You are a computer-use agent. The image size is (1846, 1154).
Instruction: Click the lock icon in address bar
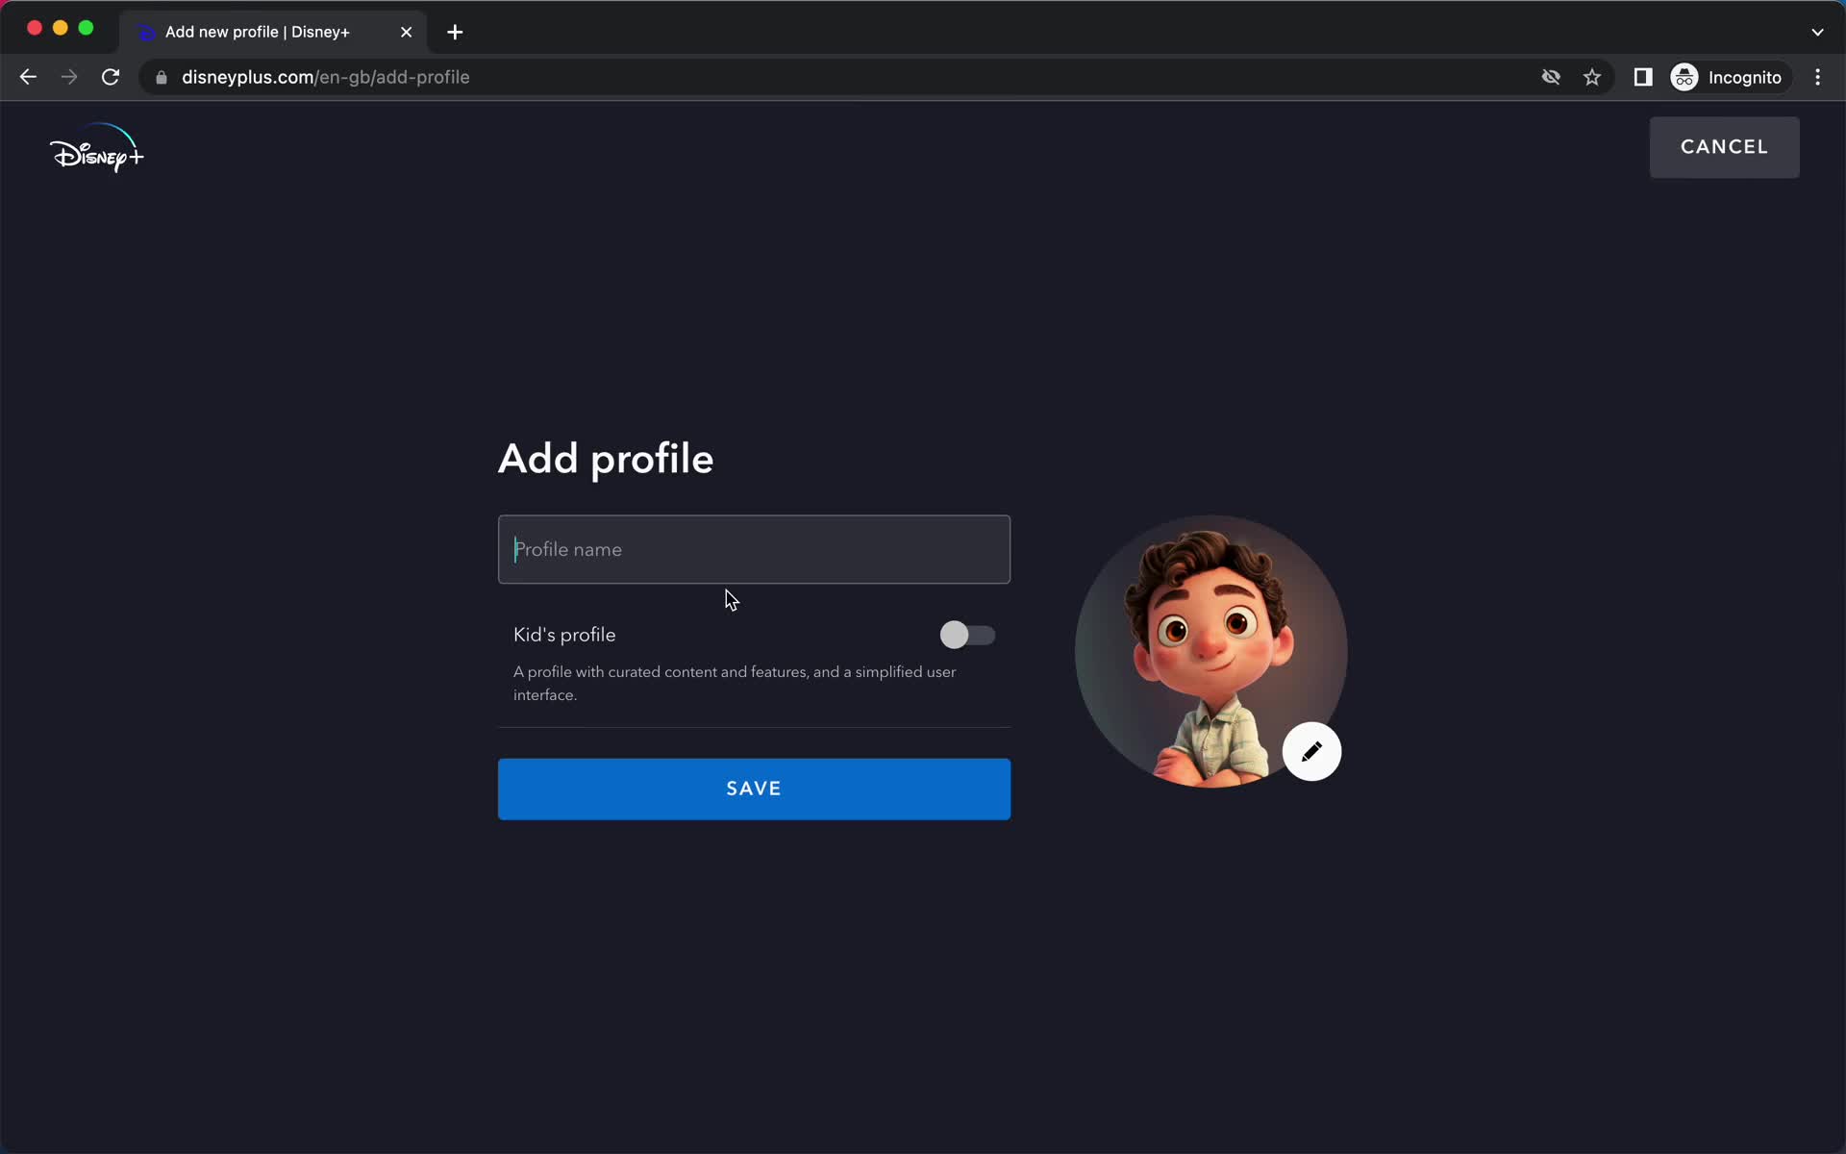tap(162, 78)
